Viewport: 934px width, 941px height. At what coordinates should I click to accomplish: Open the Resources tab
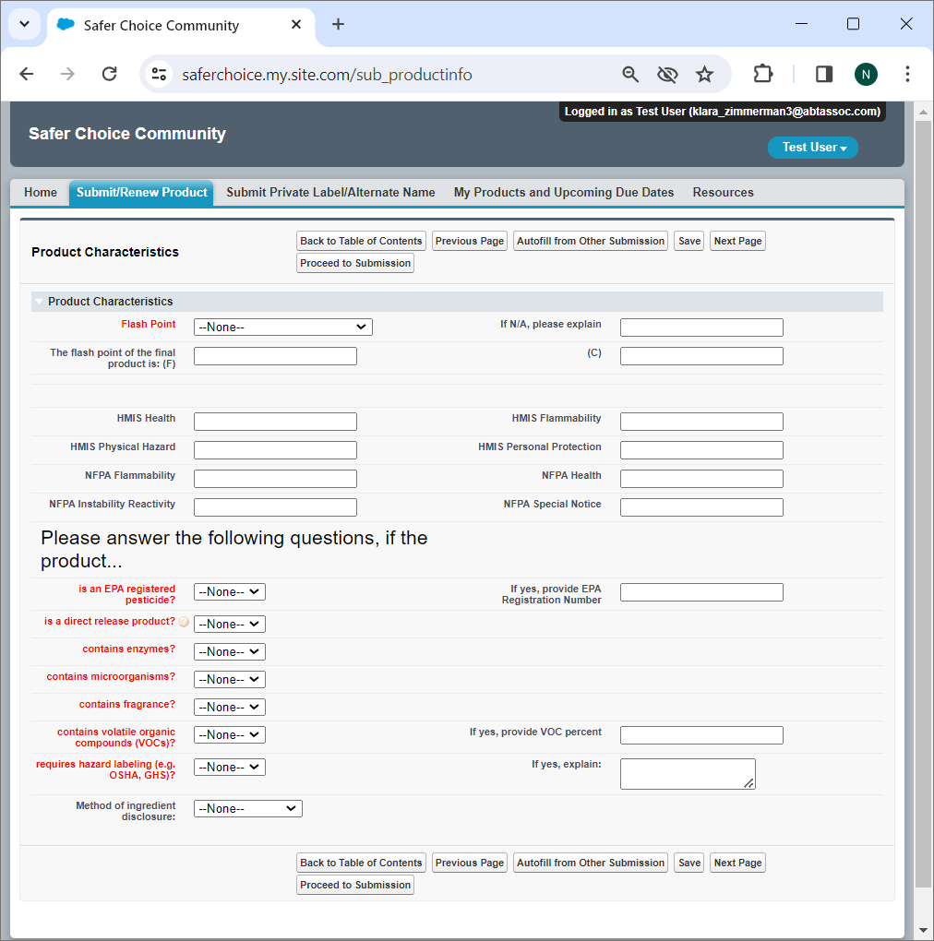pyautogui.click(x=723, y=192)
